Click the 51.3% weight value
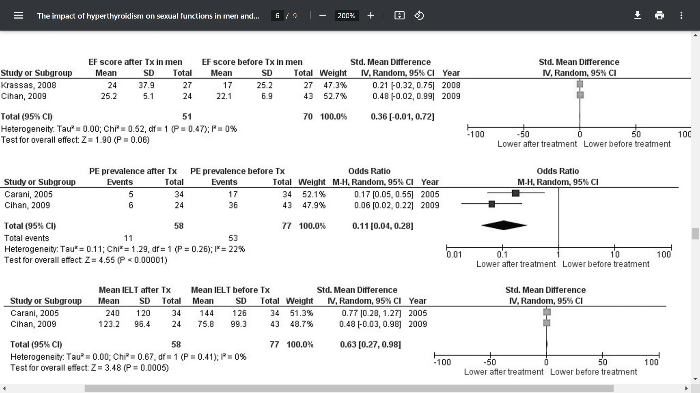Screen dimensions: 700x393 [x=302, y=313]
